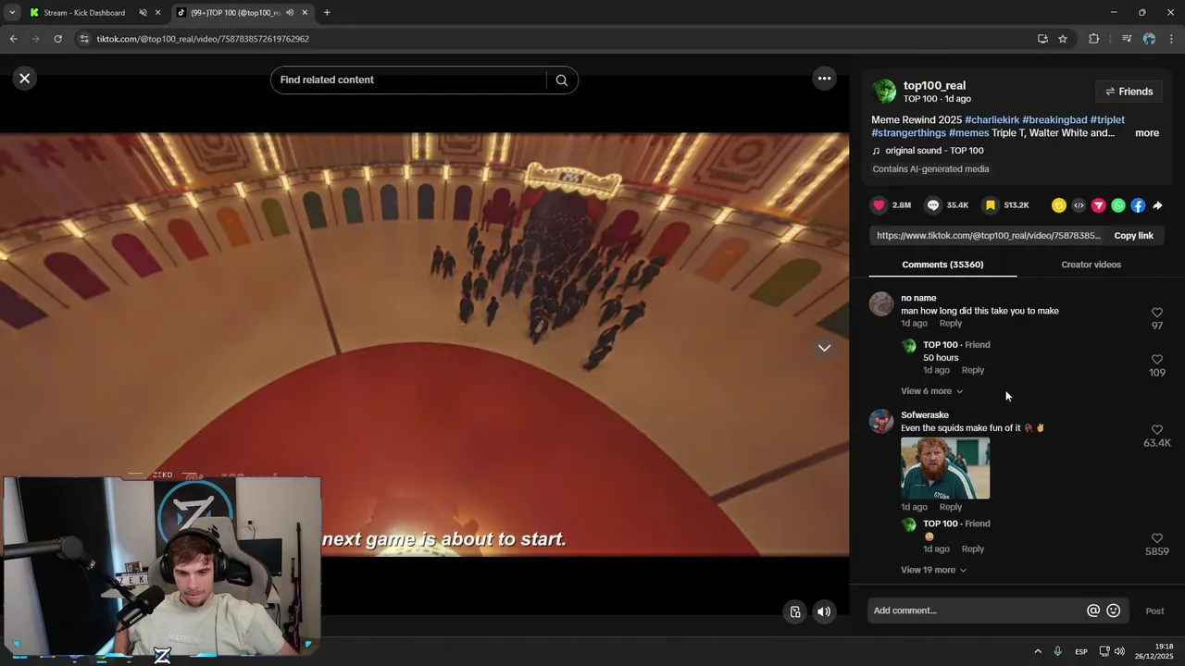This screenshot has height=666, width=1185.
Task: Like the 'no name' comment heart
Action: pos(1157,313)
